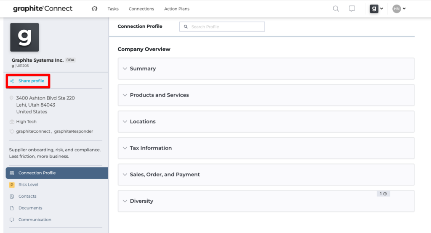Click the Communication speech bubble icon
Viewport: 431px width, 233px height.
[12, 220]
